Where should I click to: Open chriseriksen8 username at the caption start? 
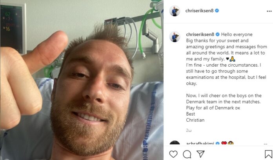(200, 35)
